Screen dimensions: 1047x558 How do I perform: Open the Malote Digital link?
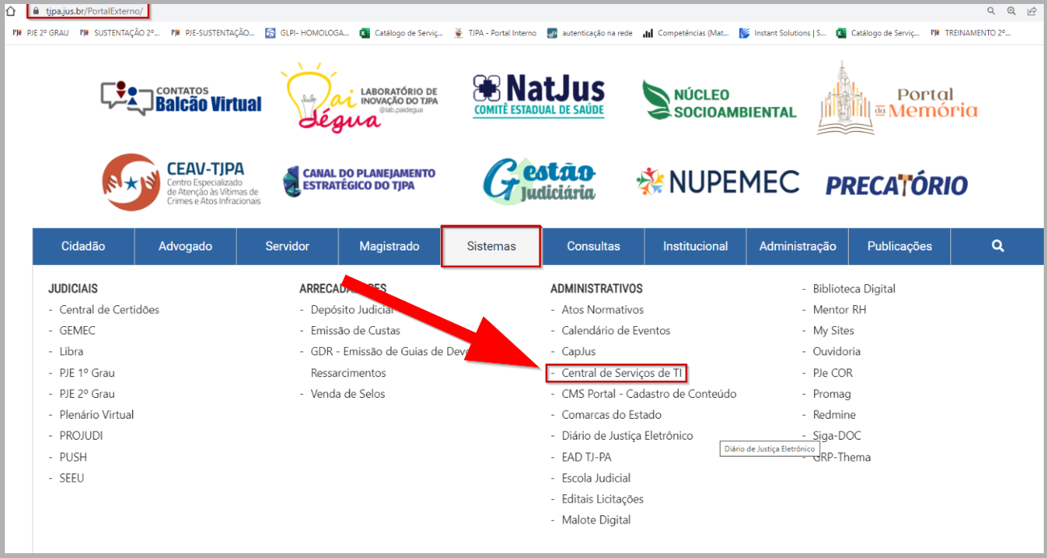tap(596, 520)
